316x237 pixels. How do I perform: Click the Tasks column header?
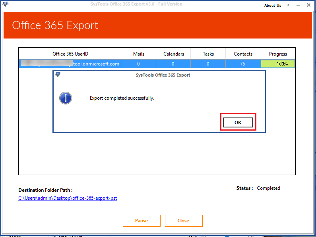(208, 54)
